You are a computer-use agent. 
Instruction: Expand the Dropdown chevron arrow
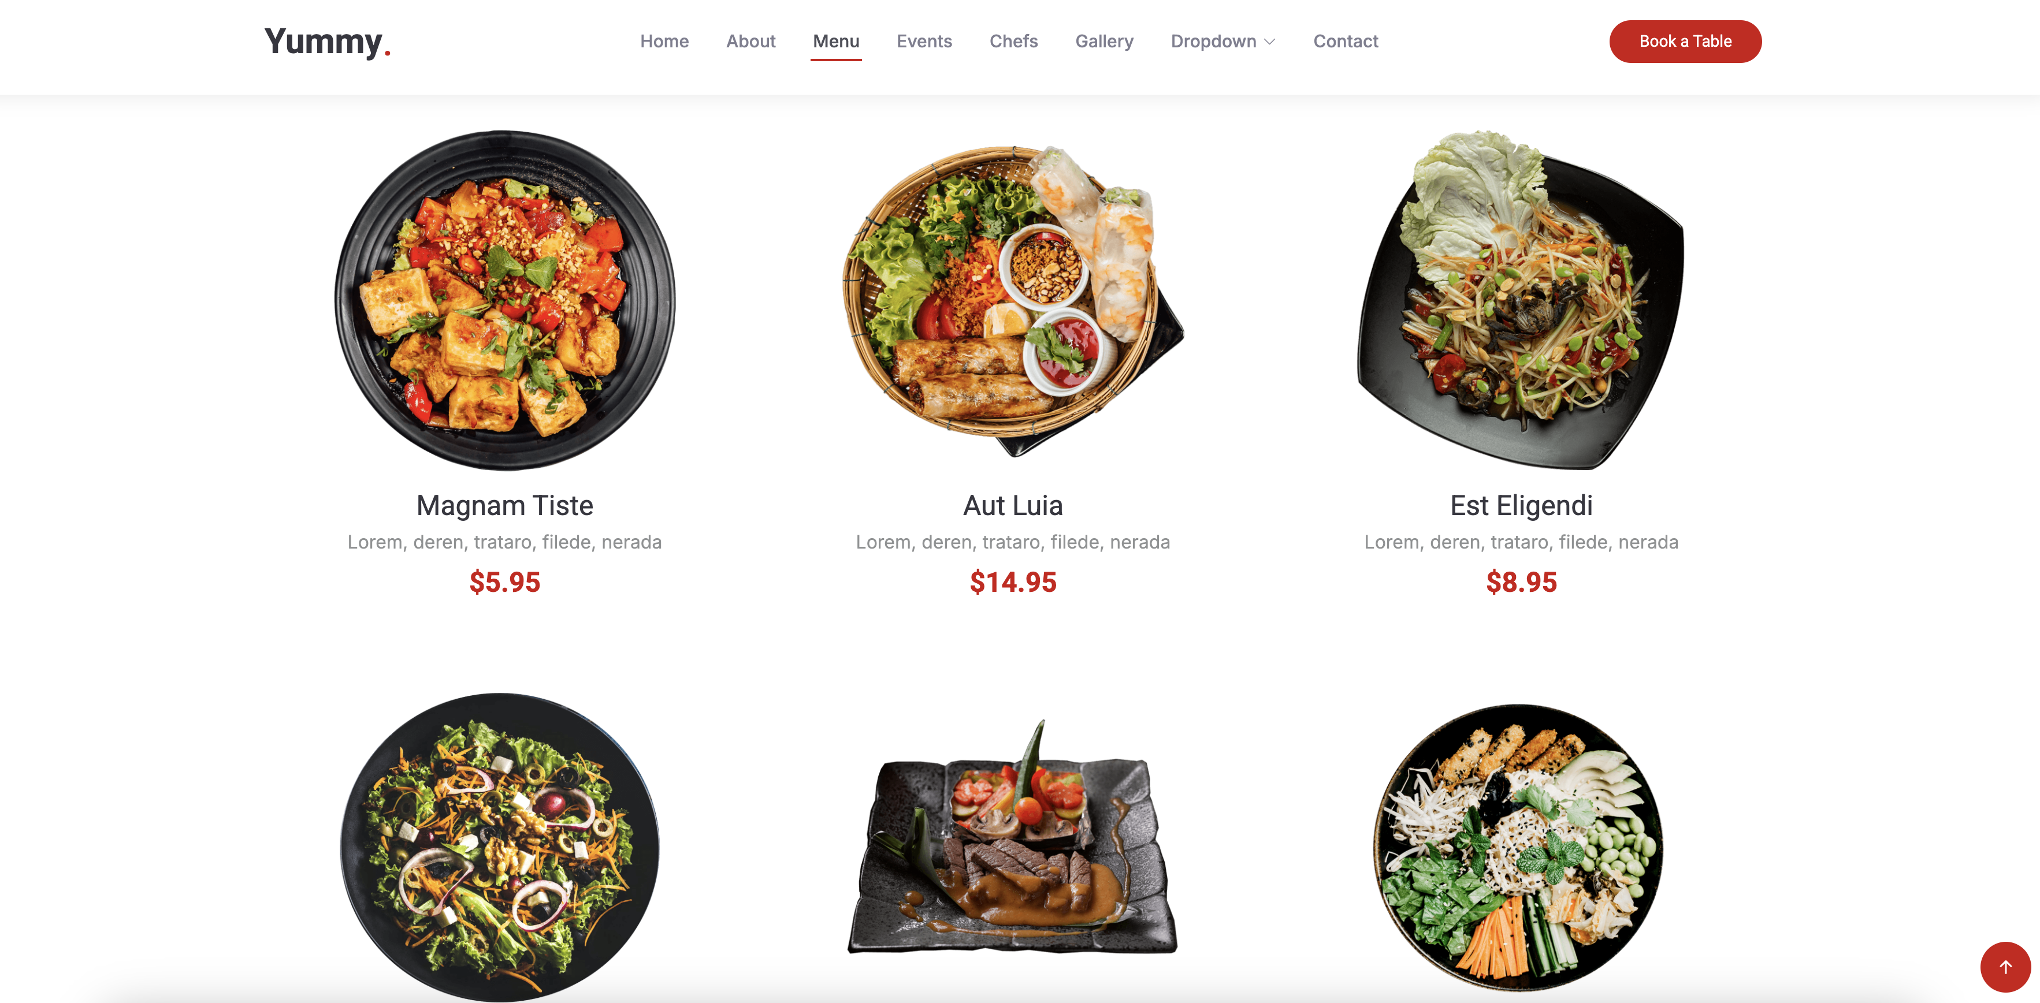point(1270,42)
